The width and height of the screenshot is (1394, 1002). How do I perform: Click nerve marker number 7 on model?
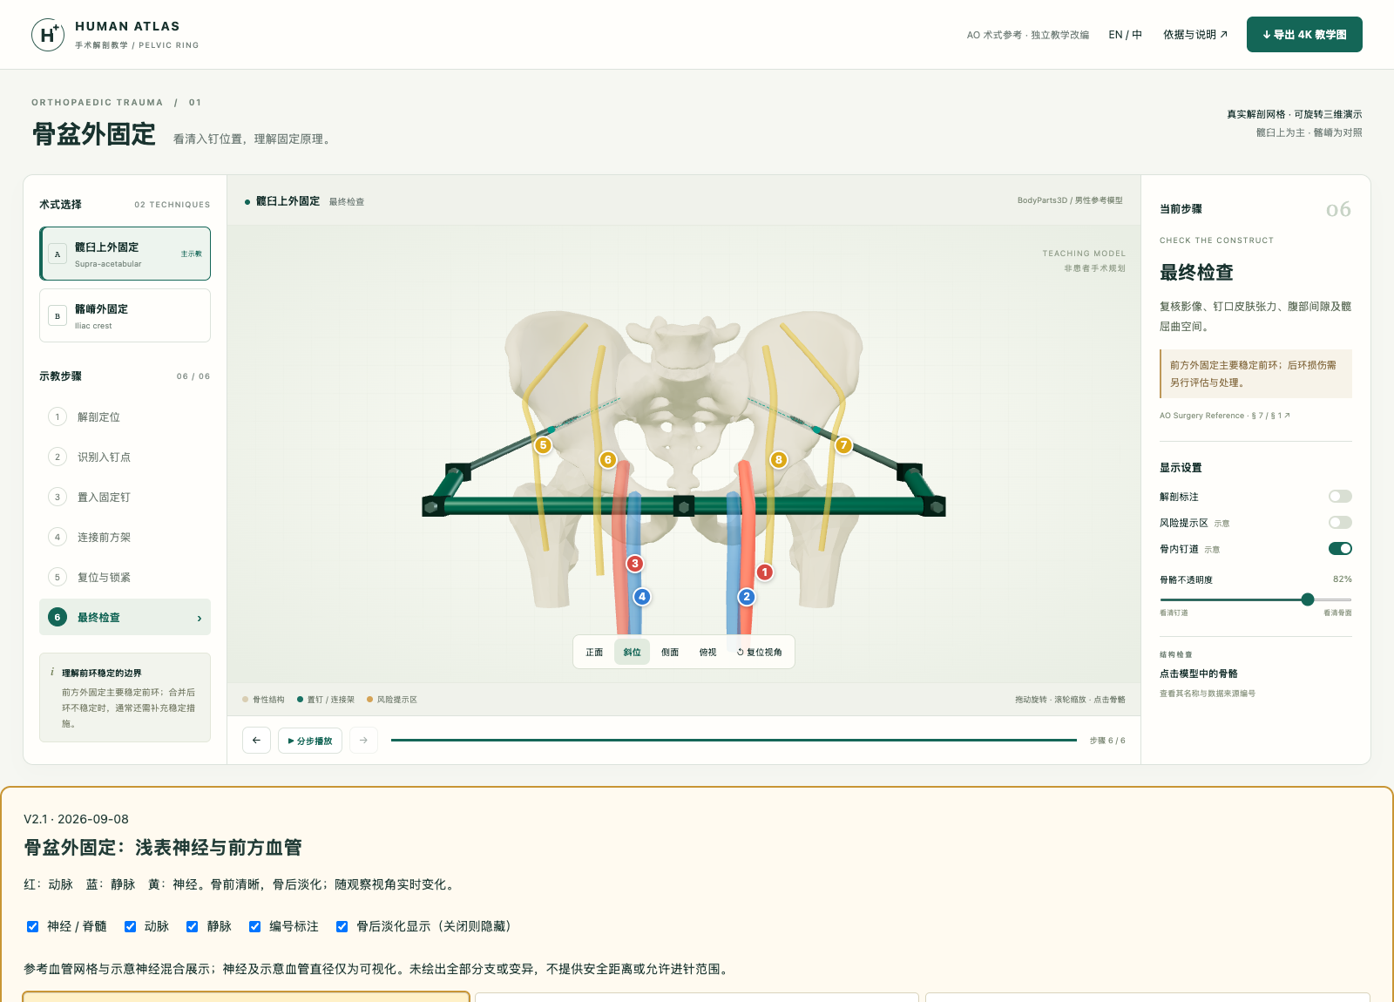click(x=843, y=445)
